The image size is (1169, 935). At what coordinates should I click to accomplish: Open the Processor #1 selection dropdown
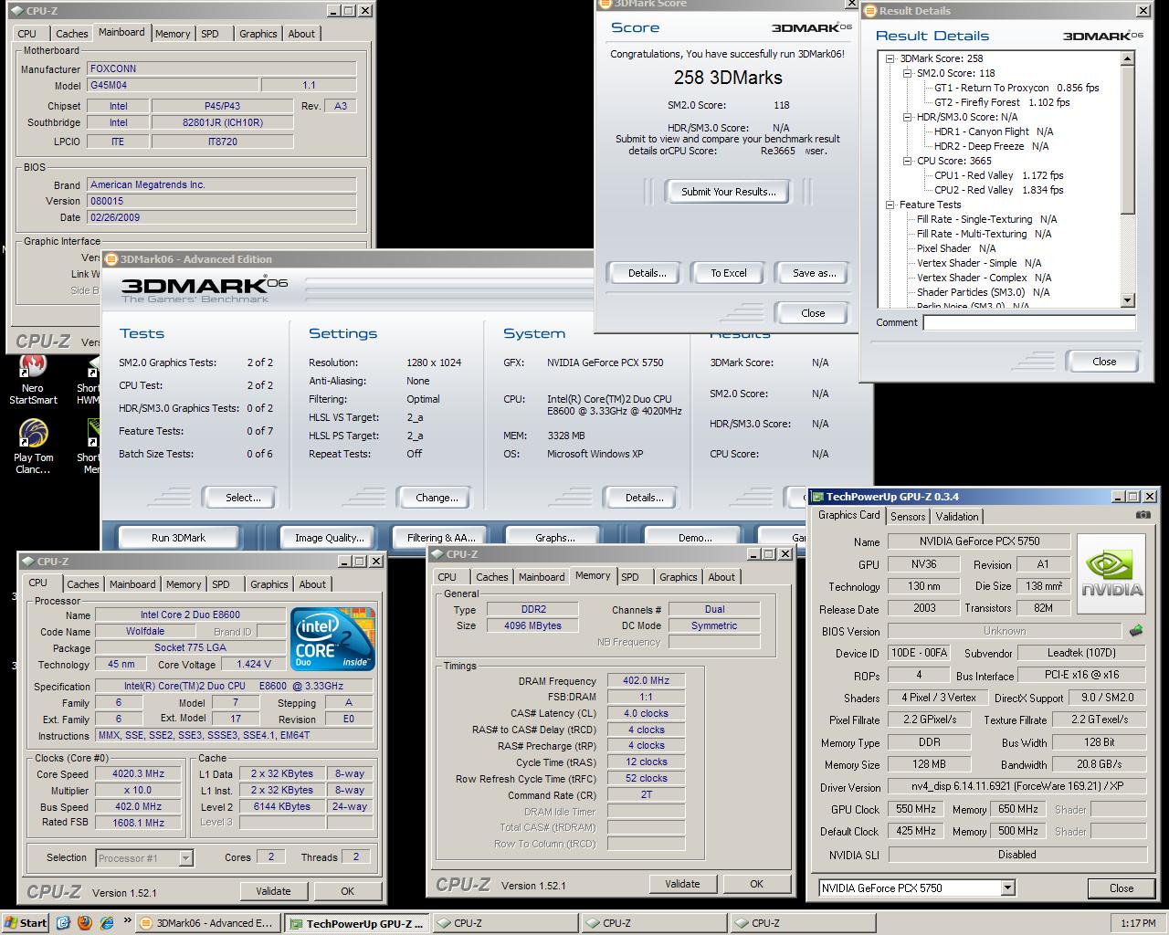tap(185, 858)
